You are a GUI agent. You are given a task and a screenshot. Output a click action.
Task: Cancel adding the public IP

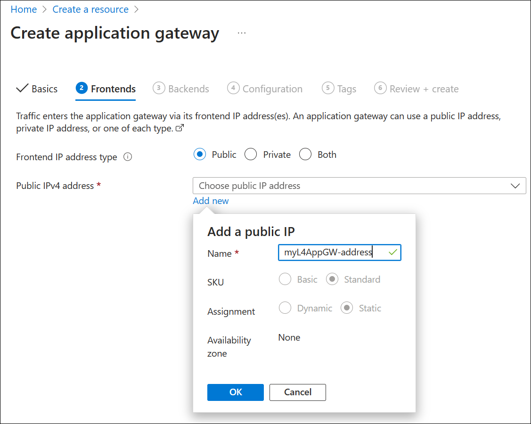(297, 392)
